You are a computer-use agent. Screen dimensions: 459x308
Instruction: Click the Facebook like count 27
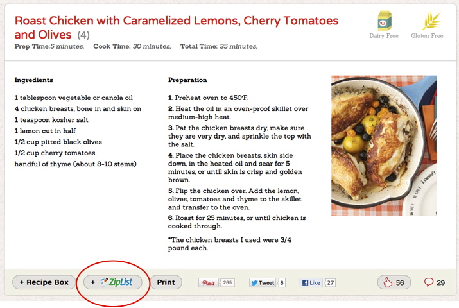[x=330, y=282]
